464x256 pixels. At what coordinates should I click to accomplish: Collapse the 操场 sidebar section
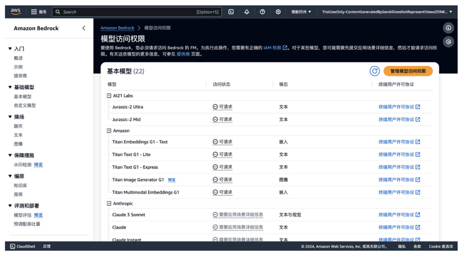10,117
